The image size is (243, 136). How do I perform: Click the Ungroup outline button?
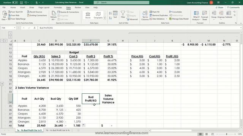click(221, 15)
